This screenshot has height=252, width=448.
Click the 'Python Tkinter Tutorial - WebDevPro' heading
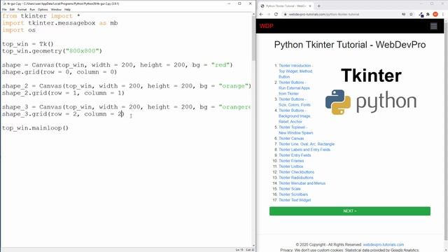[x=350, y=45]
